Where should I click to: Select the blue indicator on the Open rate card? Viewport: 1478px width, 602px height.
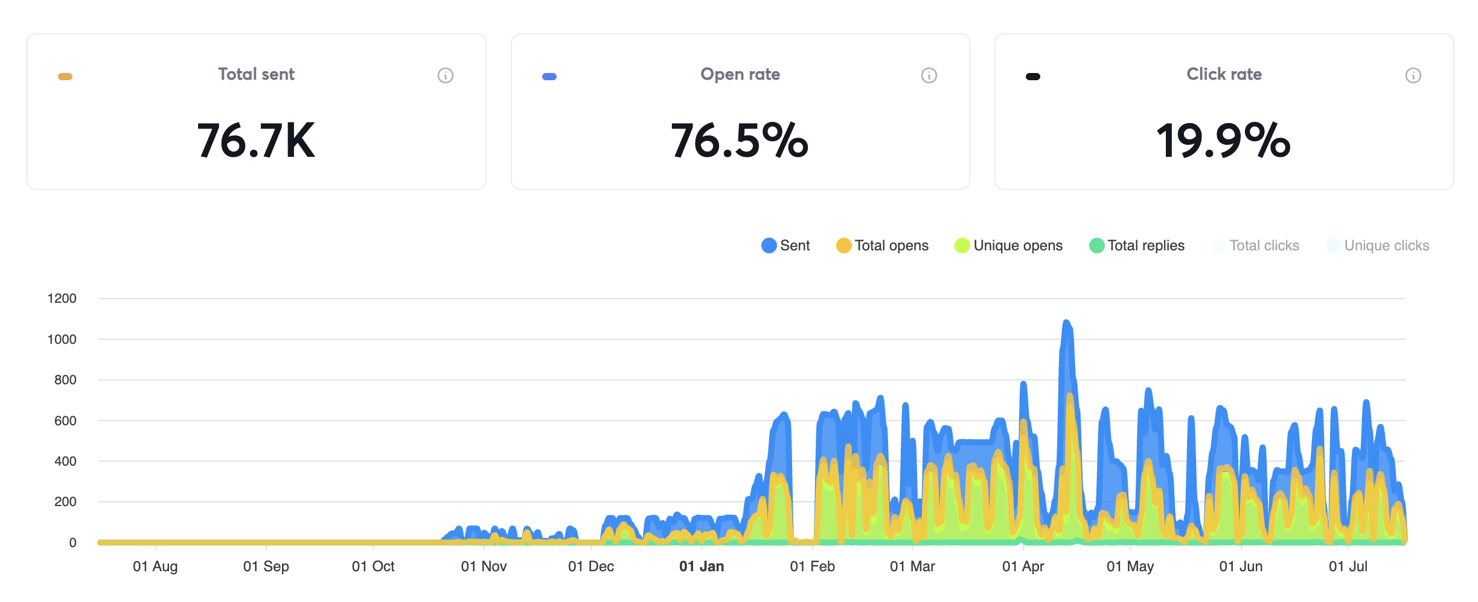pos(549,76)
